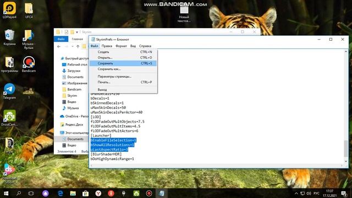Open the Файл menu in Notepad
Image resolution: width=352 pixels, height=198 pixels.
click(94, 46)
